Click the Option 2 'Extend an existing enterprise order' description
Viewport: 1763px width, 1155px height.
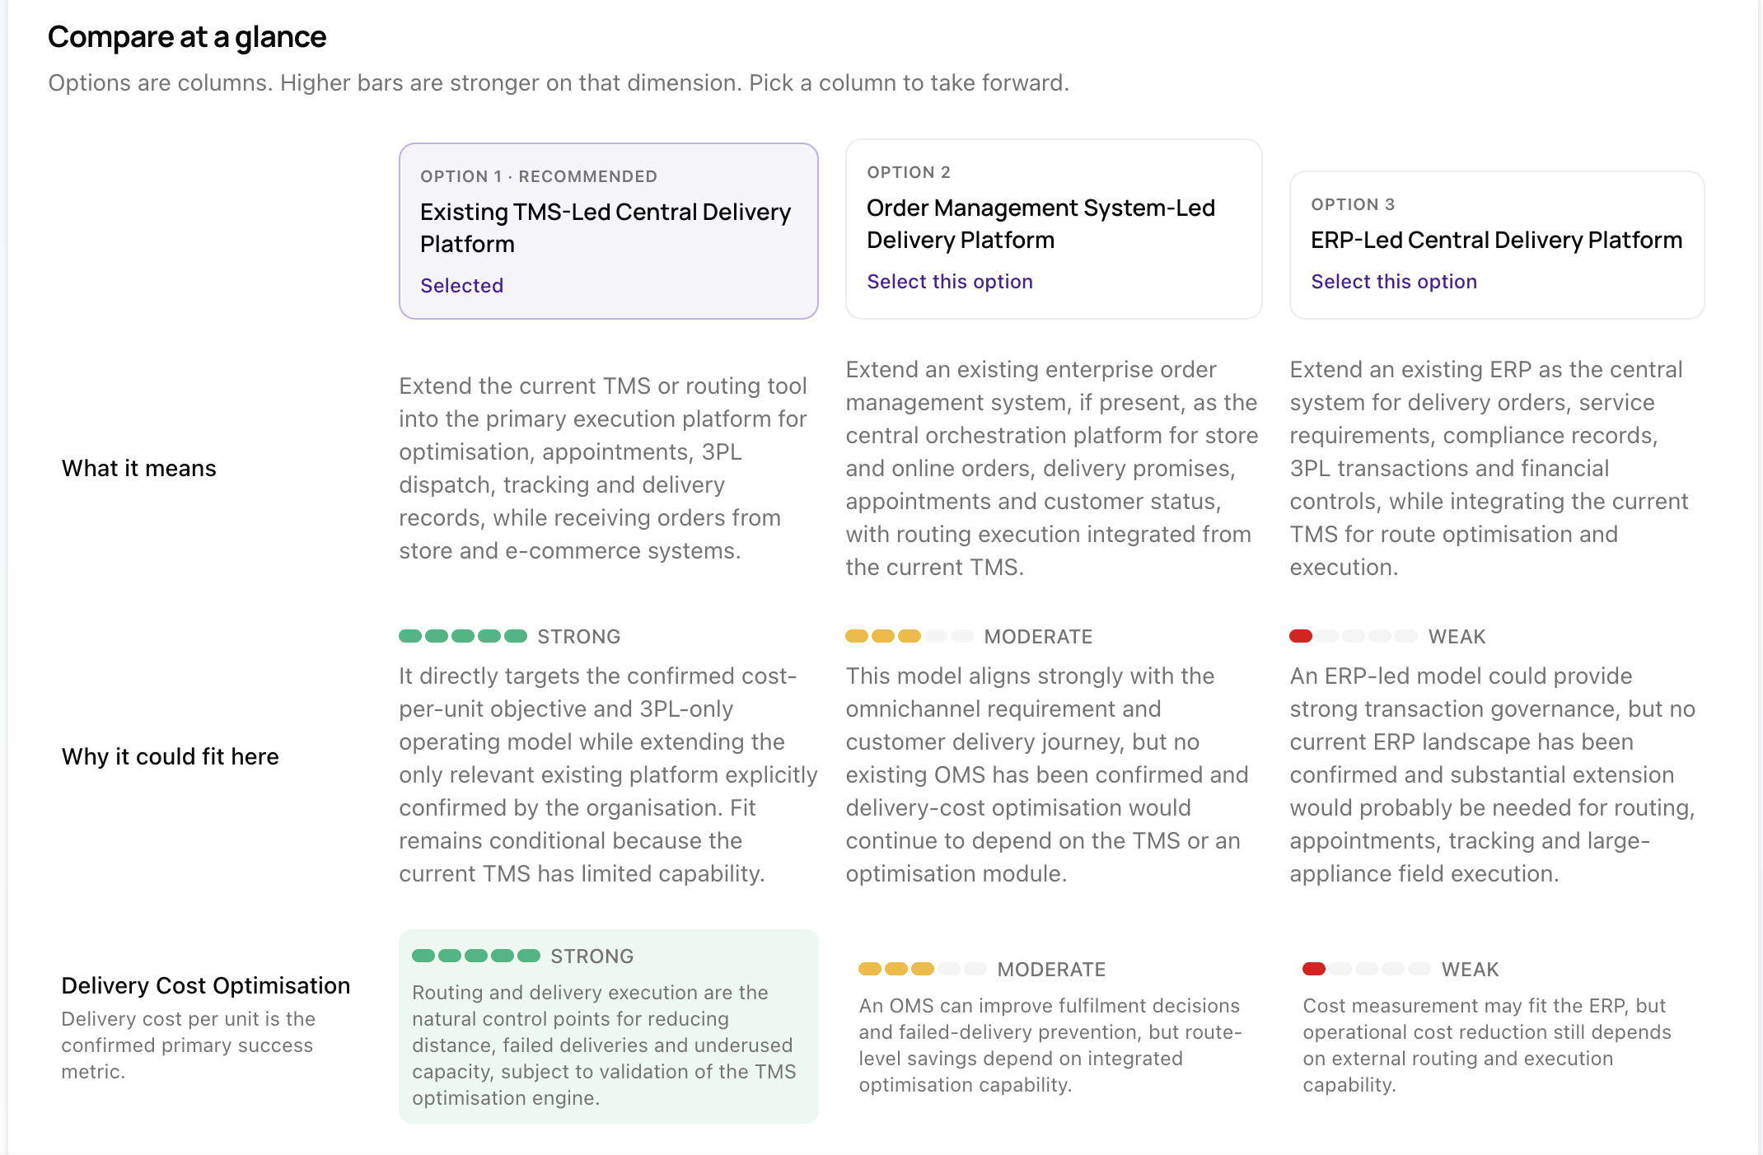coord(1052,468)
